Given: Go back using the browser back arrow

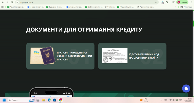Looking at the screenshot, I should [3, 2].
